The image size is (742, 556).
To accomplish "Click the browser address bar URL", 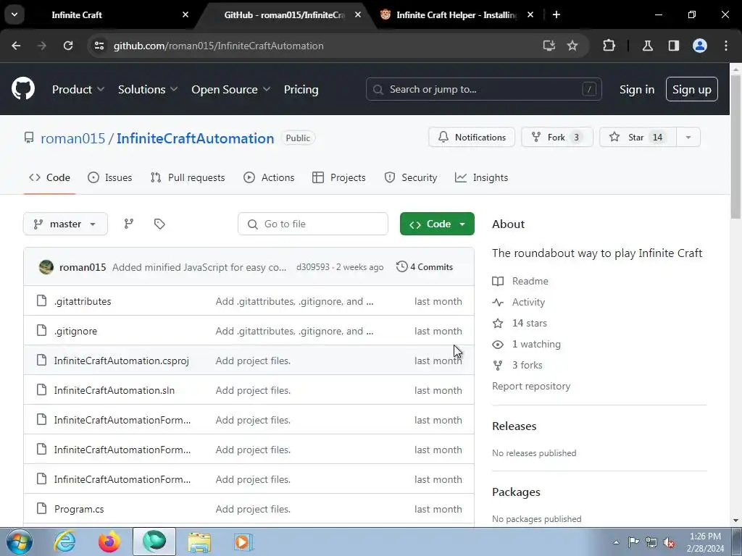I will coord(218,46).
